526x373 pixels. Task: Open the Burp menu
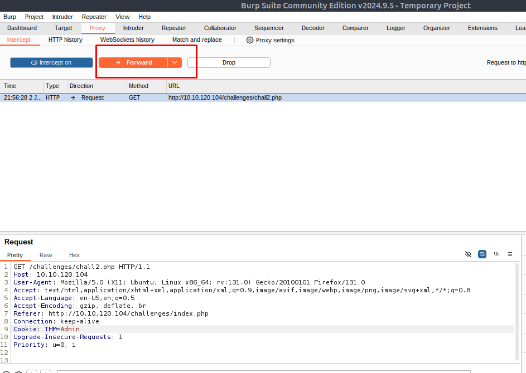(x=9, y=17)
